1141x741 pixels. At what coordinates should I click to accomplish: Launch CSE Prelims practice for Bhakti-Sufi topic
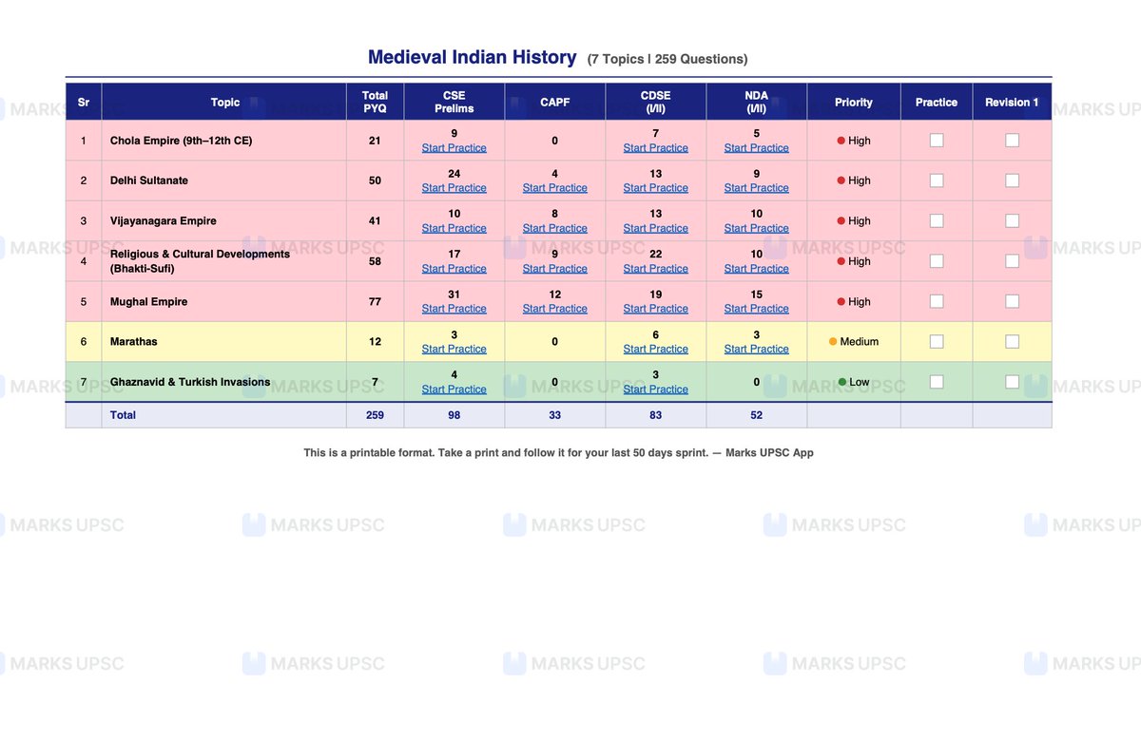[x=454, y=269]
